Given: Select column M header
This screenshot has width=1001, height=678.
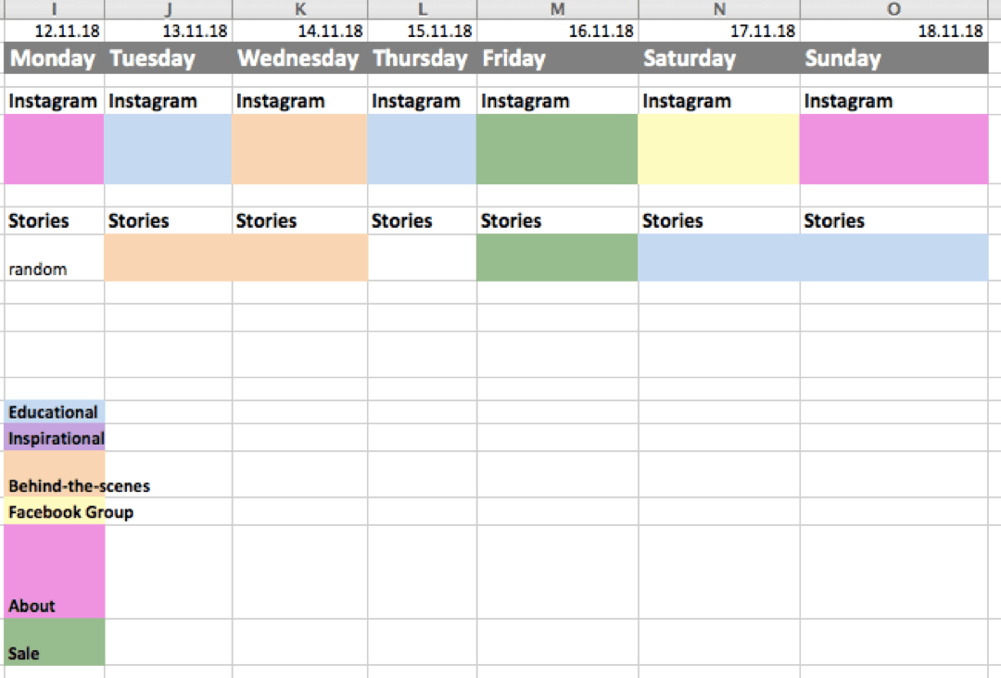Looking at the screenshot, I should pyautogui.click(x=557, y=9).
